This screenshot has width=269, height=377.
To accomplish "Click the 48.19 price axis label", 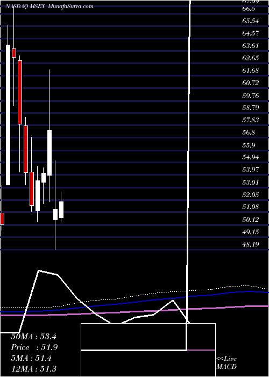I will (x=251, y=245).
